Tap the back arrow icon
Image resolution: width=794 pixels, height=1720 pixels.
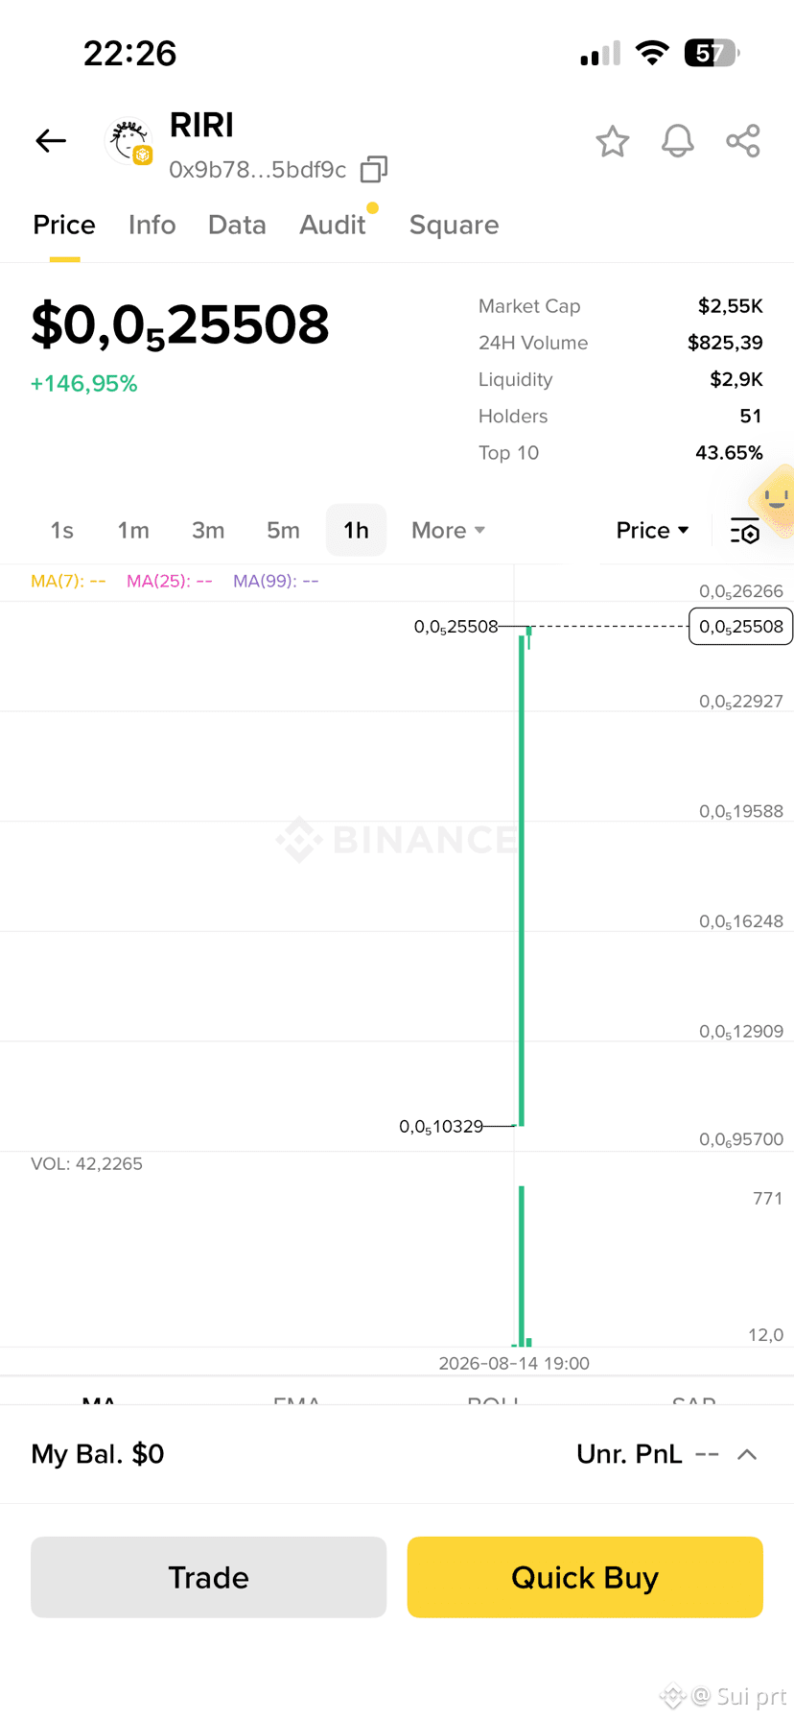[x=51, y=141]
